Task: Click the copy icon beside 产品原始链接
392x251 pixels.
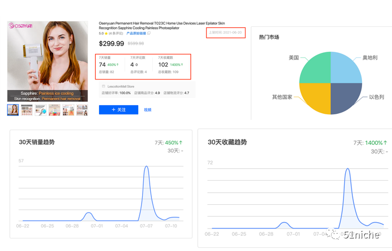Action: coord(149,33)
